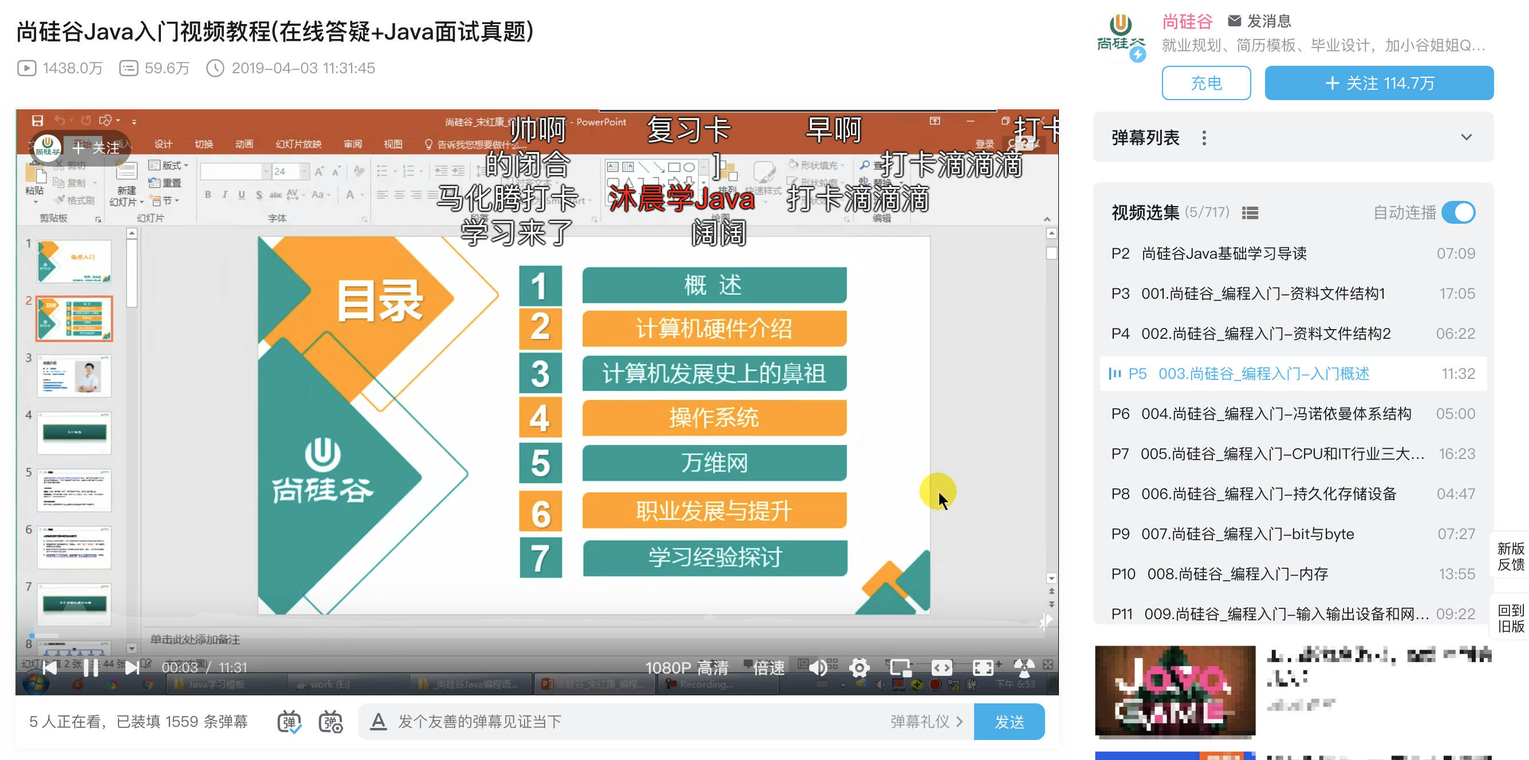Disable the 自动连播 autoplay switch
1529x760 pixels.
pyautogui.click(x=1459, y=212)
